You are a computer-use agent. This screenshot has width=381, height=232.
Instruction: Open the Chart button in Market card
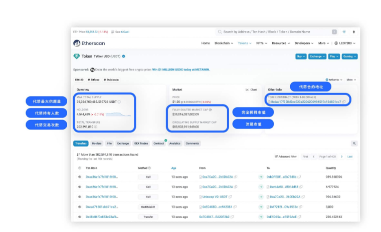point(251,89)
